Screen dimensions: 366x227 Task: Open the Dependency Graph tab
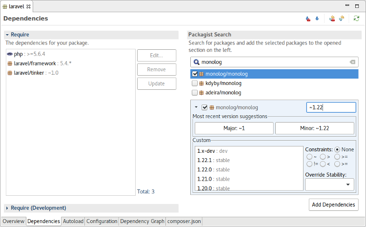[142, 221]
